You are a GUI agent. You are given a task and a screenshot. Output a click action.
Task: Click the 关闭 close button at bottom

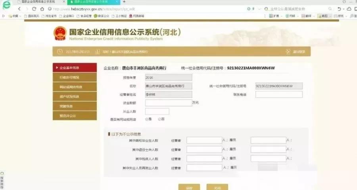click(x=217, y=187)
